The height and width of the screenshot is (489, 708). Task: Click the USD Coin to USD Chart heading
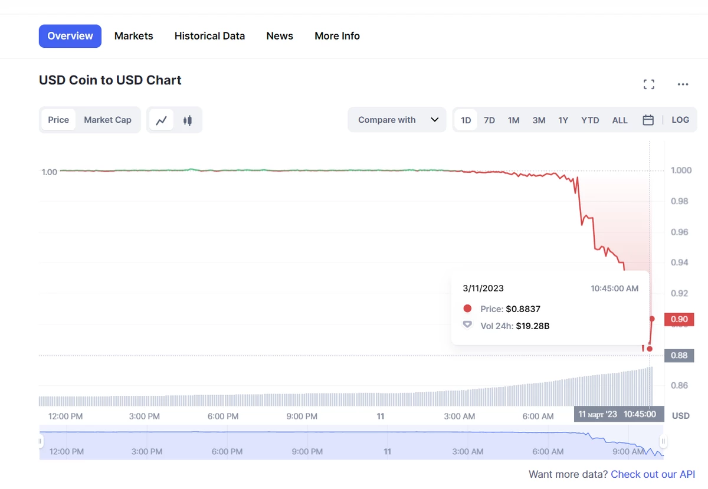(x=110, y=80)
